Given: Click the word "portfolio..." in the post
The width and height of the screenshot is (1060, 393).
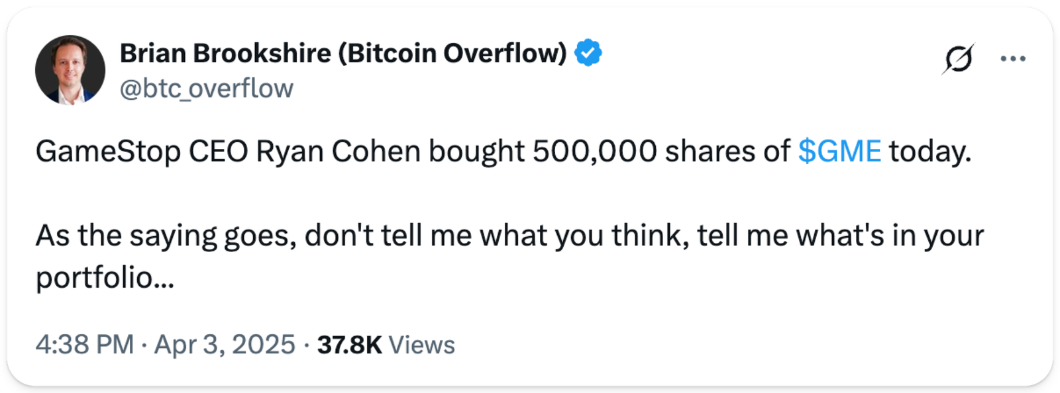Looking at the screenshot, I should tap(105, 278).
